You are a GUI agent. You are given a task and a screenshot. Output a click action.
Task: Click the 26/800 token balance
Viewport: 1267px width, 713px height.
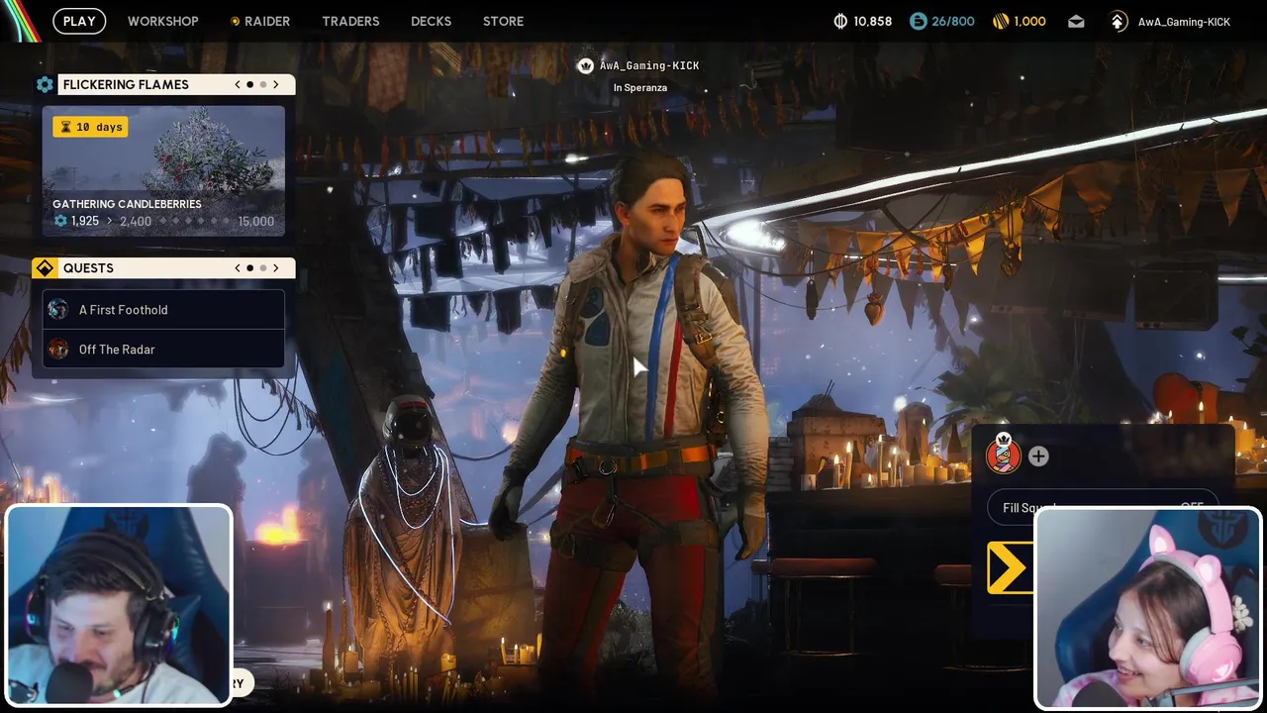pyautogui.click(x=953, y=22)
